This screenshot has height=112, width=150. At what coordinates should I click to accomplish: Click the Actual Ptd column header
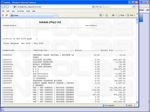pos(107,50)
